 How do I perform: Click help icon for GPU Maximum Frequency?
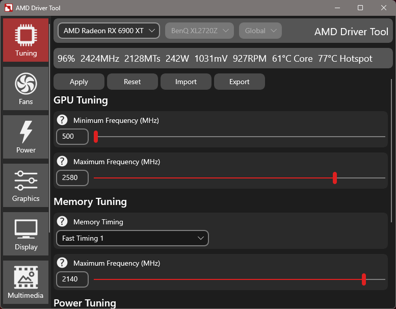(62, 162)
